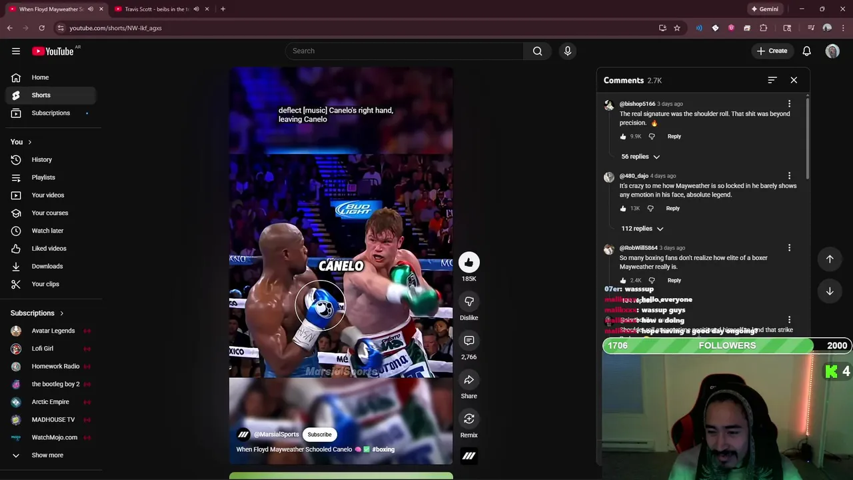Open Lofi Girl subscription channel
This screenshot has width=853, height=480.
click(51, 349)
